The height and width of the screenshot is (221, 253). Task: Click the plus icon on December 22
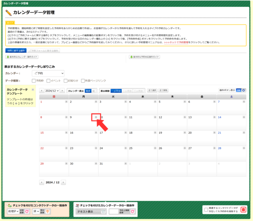pyautogui.click(x=66, y=148)
